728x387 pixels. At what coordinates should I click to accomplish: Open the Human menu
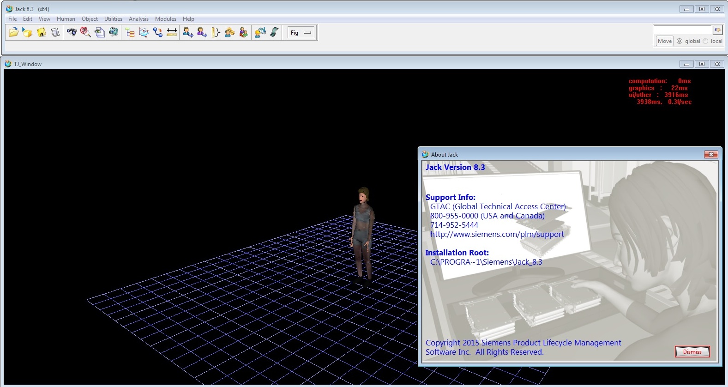click(66, 19)
